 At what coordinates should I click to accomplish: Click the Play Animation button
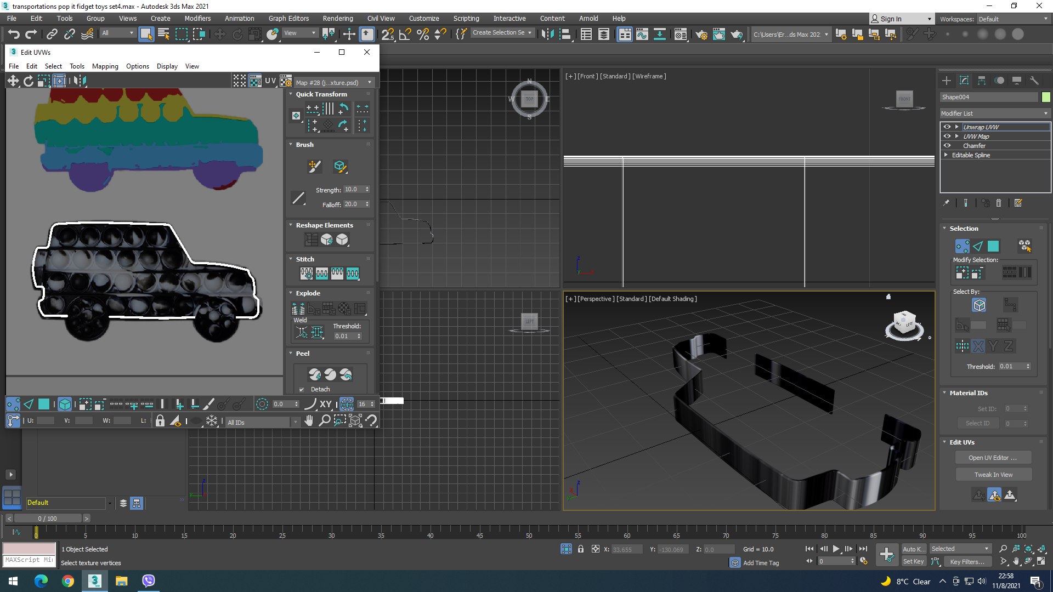click(836, 548)
